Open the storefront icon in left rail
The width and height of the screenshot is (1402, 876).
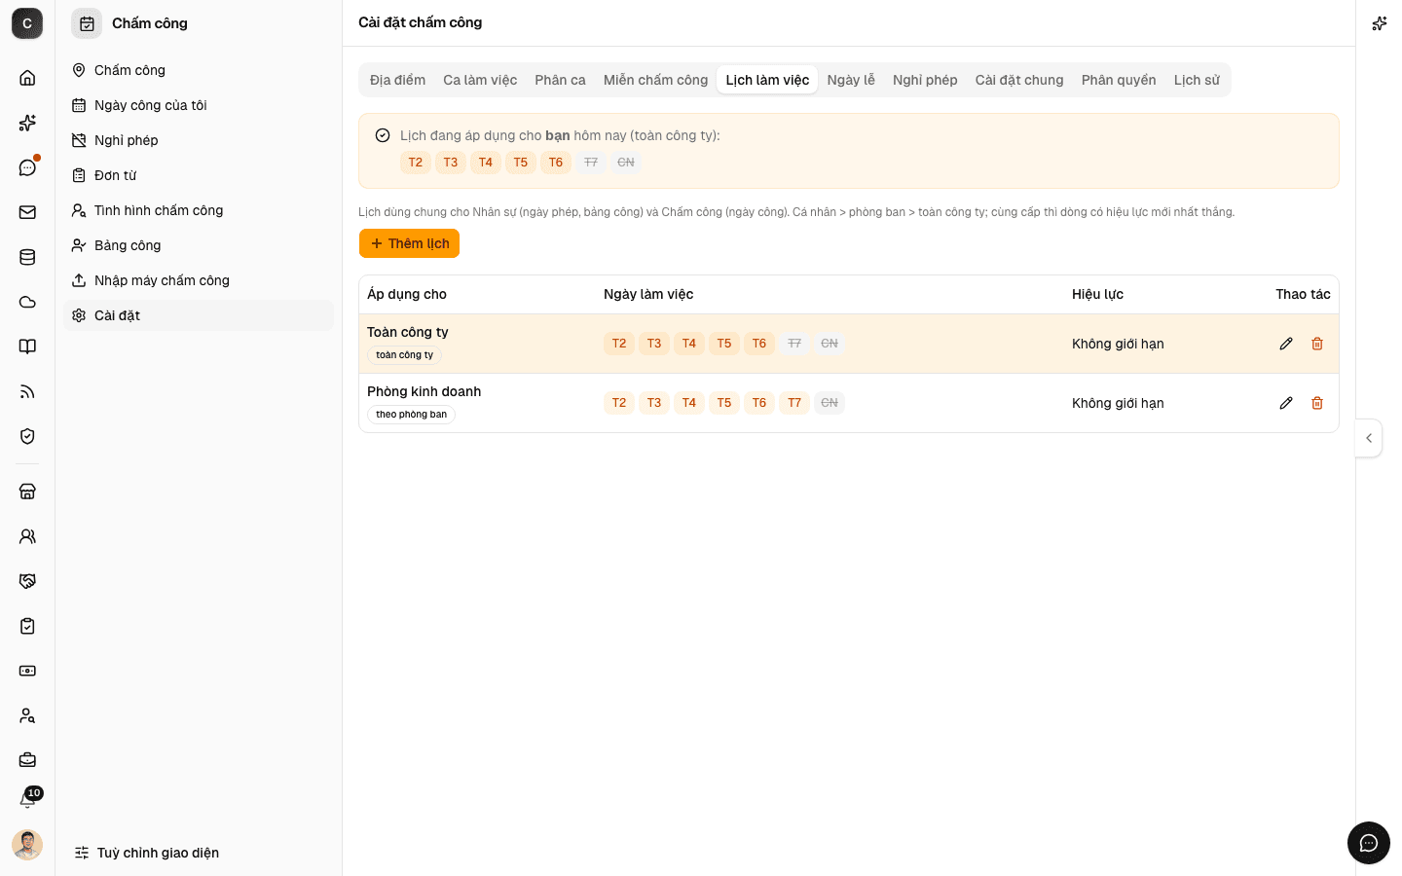pyautogui.click(x=27, y=492)
